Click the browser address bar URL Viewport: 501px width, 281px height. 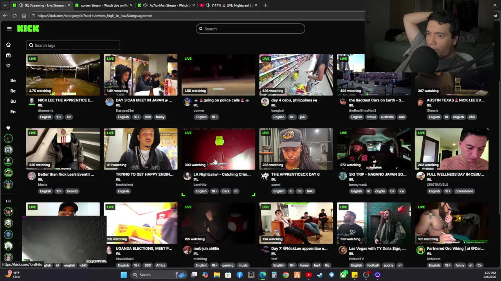pos(95,16)
